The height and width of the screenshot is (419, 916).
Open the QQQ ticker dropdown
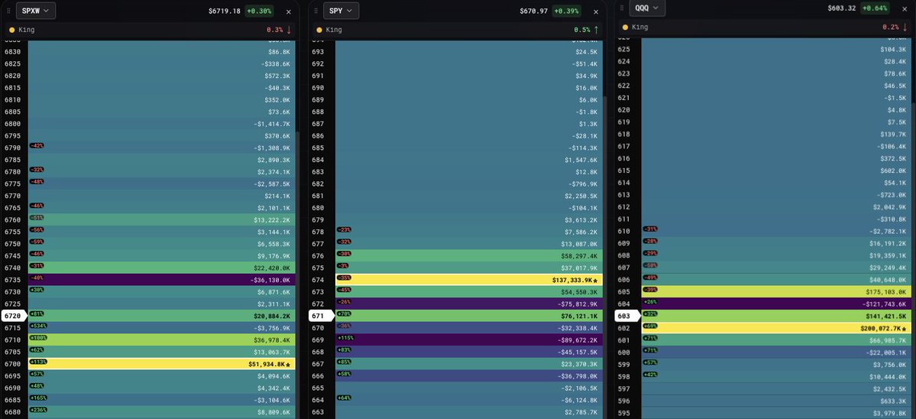[x=647, y=8]
